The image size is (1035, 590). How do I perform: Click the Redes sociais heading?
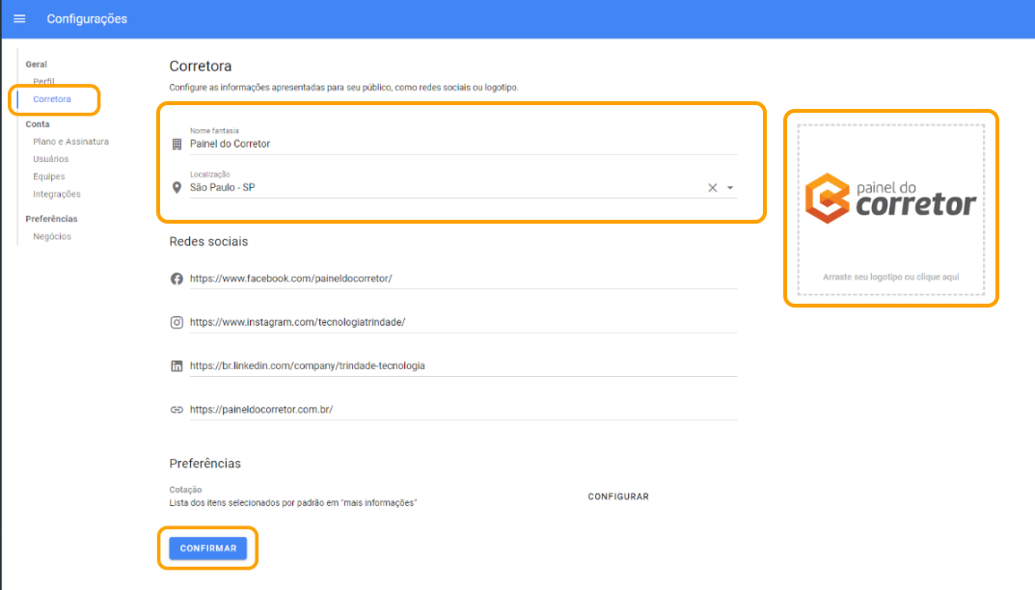tap(208, 242)
